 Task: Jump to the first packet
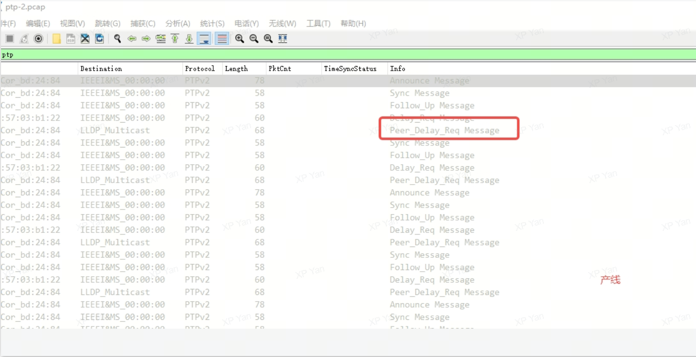coord(175,39)
